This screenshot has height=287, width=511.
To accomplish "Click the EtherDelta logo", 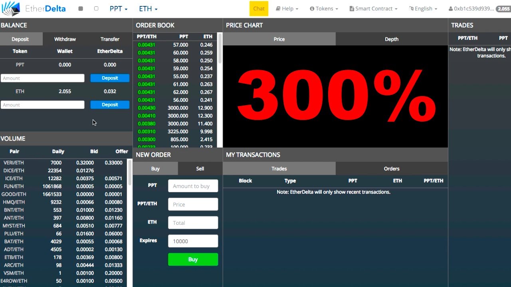I will (x=33, y=8).
